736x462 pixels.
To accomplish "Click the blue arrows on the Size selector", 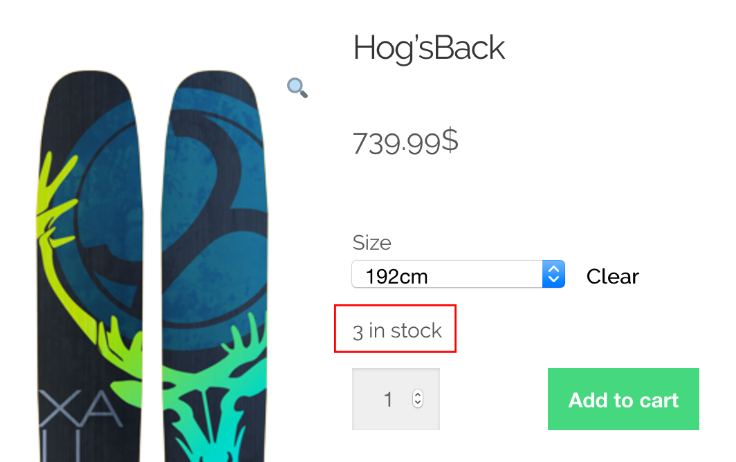I will pos(553,275).
